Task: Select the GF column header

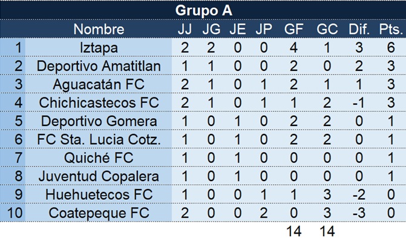Action: (x=293, y=29)
